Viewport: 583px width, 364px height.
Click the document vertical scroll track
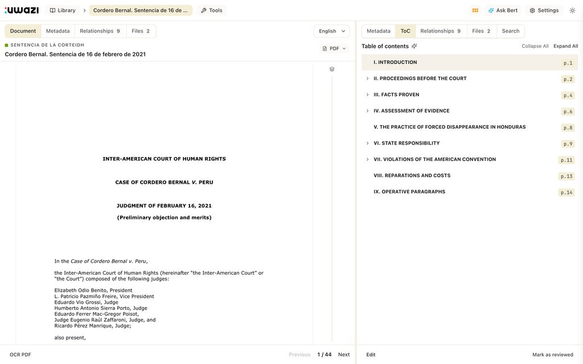(x=332, y=208)
